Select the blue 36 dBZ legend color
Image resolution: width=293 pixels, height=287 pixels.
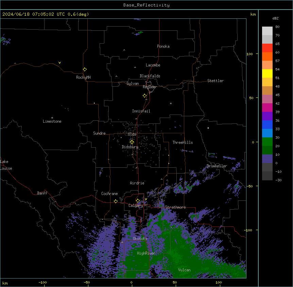coord(267,124)
